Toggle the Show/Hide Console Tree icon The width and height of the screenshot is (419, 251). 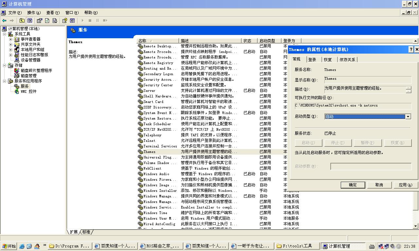tap(30, 21)
